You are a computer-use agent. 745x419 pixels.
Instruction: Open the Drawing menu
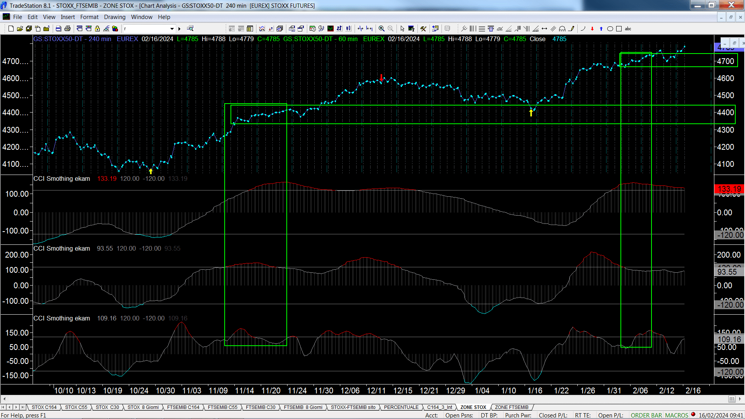tap(114, 17)
